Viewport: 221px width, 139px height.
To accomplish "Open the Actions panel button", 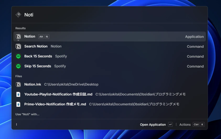I will tap(192, 124).
